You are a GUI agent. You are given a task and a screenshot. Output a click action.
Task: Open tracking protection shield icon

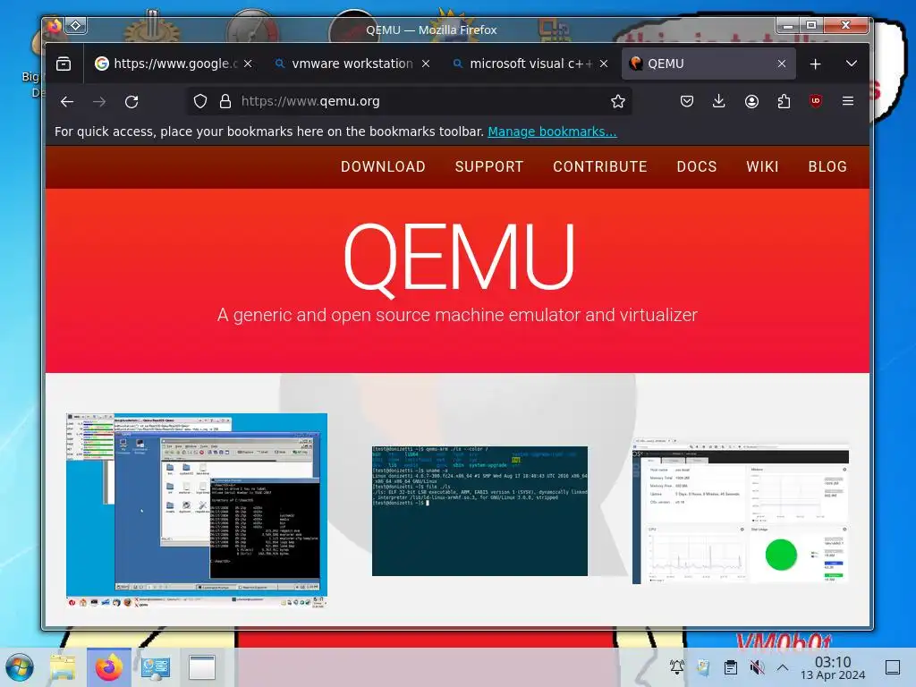(x=200, y=102)
